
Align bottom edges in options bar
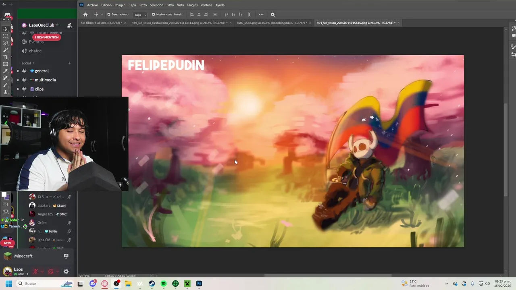(x=241, y=14)
